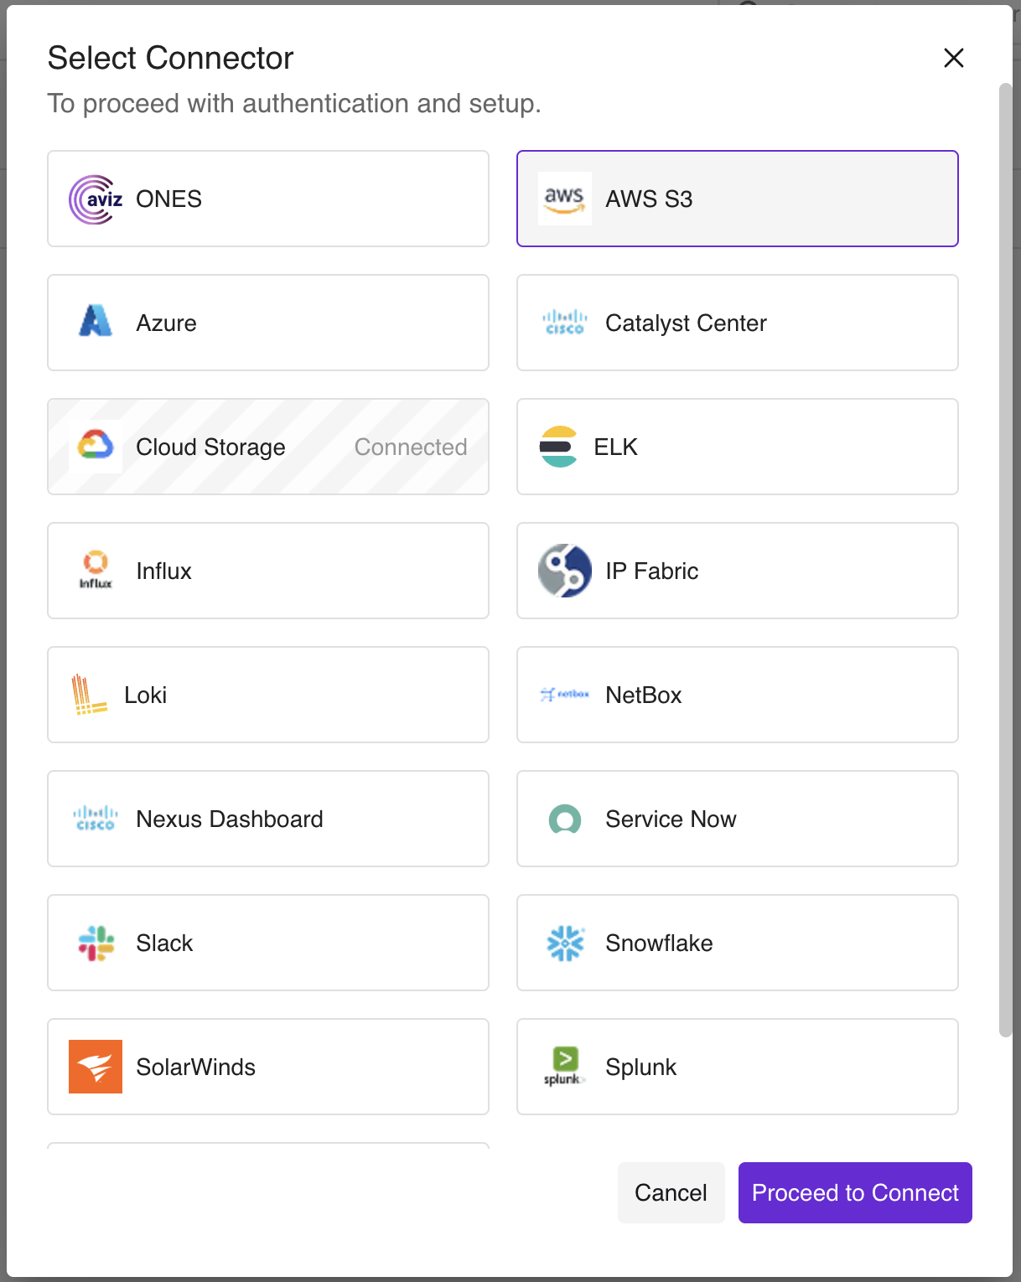Click the ELK elastic logo icon
The height and width of the screenshot is (1282, 1021).
click(x=558, y=447)
